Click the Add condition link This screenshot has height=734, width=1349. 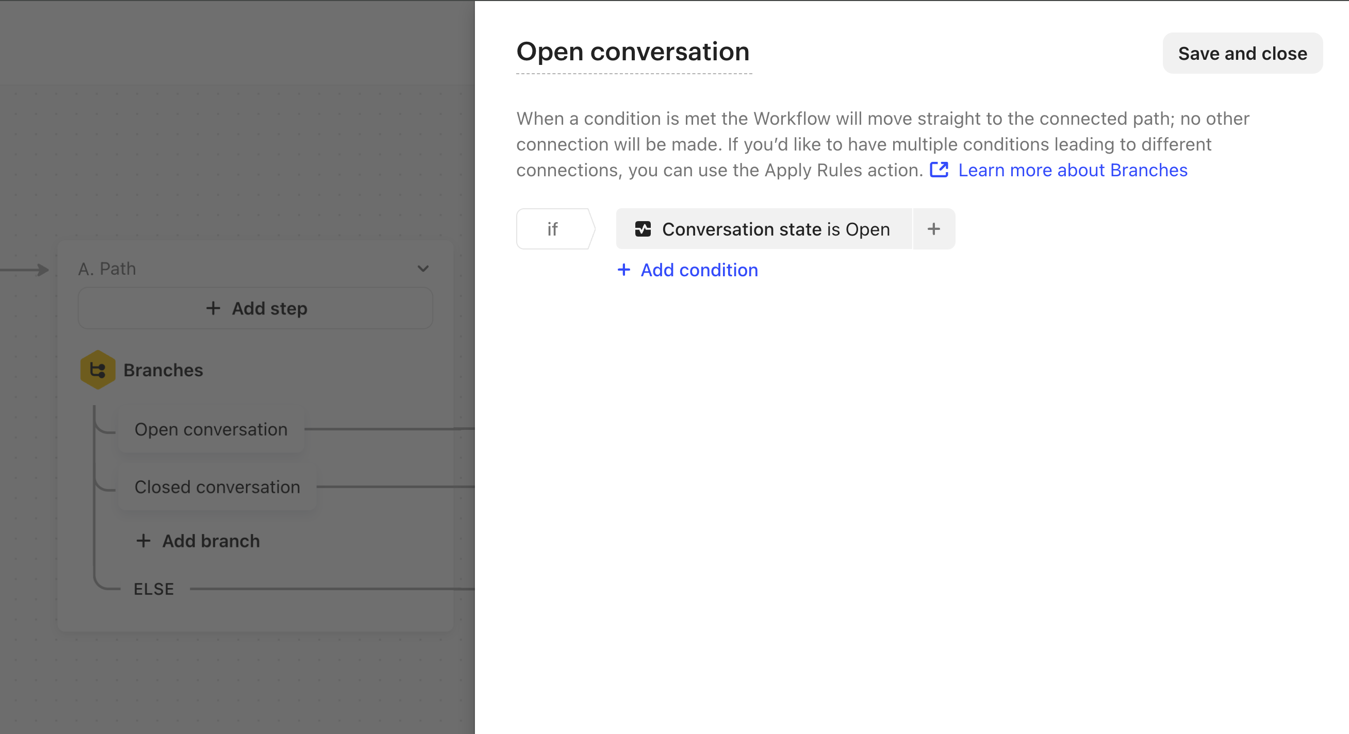tap(699, 270)
